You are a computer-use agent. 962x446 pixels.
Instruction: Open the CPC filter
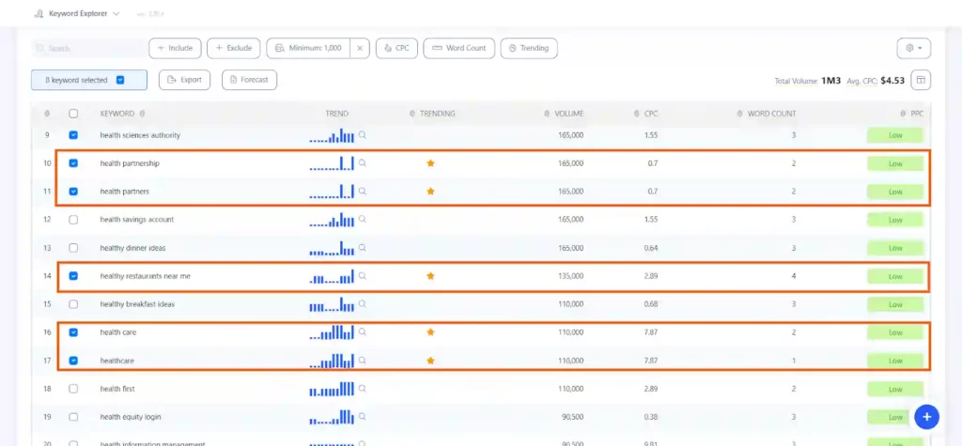pyautogui.click(x=397, y=48)
